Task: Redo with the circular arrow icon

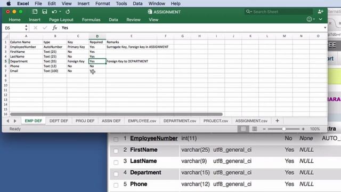Action: tap(68, 12)
